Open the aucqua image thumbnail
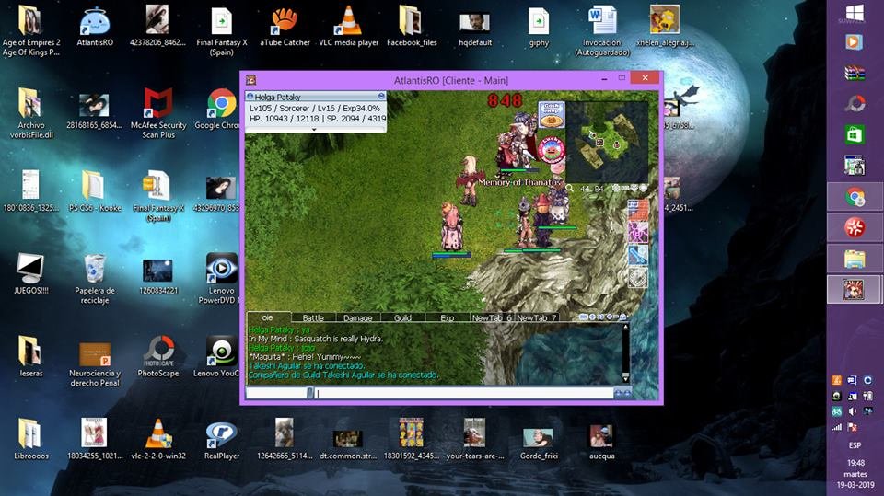 point(601,443)
